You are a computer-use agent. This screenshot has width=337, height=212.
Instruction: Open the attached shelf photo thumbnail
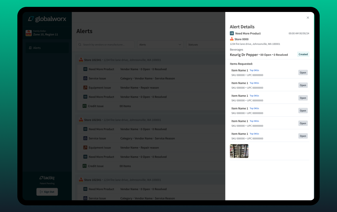click(x=239, y=151)
